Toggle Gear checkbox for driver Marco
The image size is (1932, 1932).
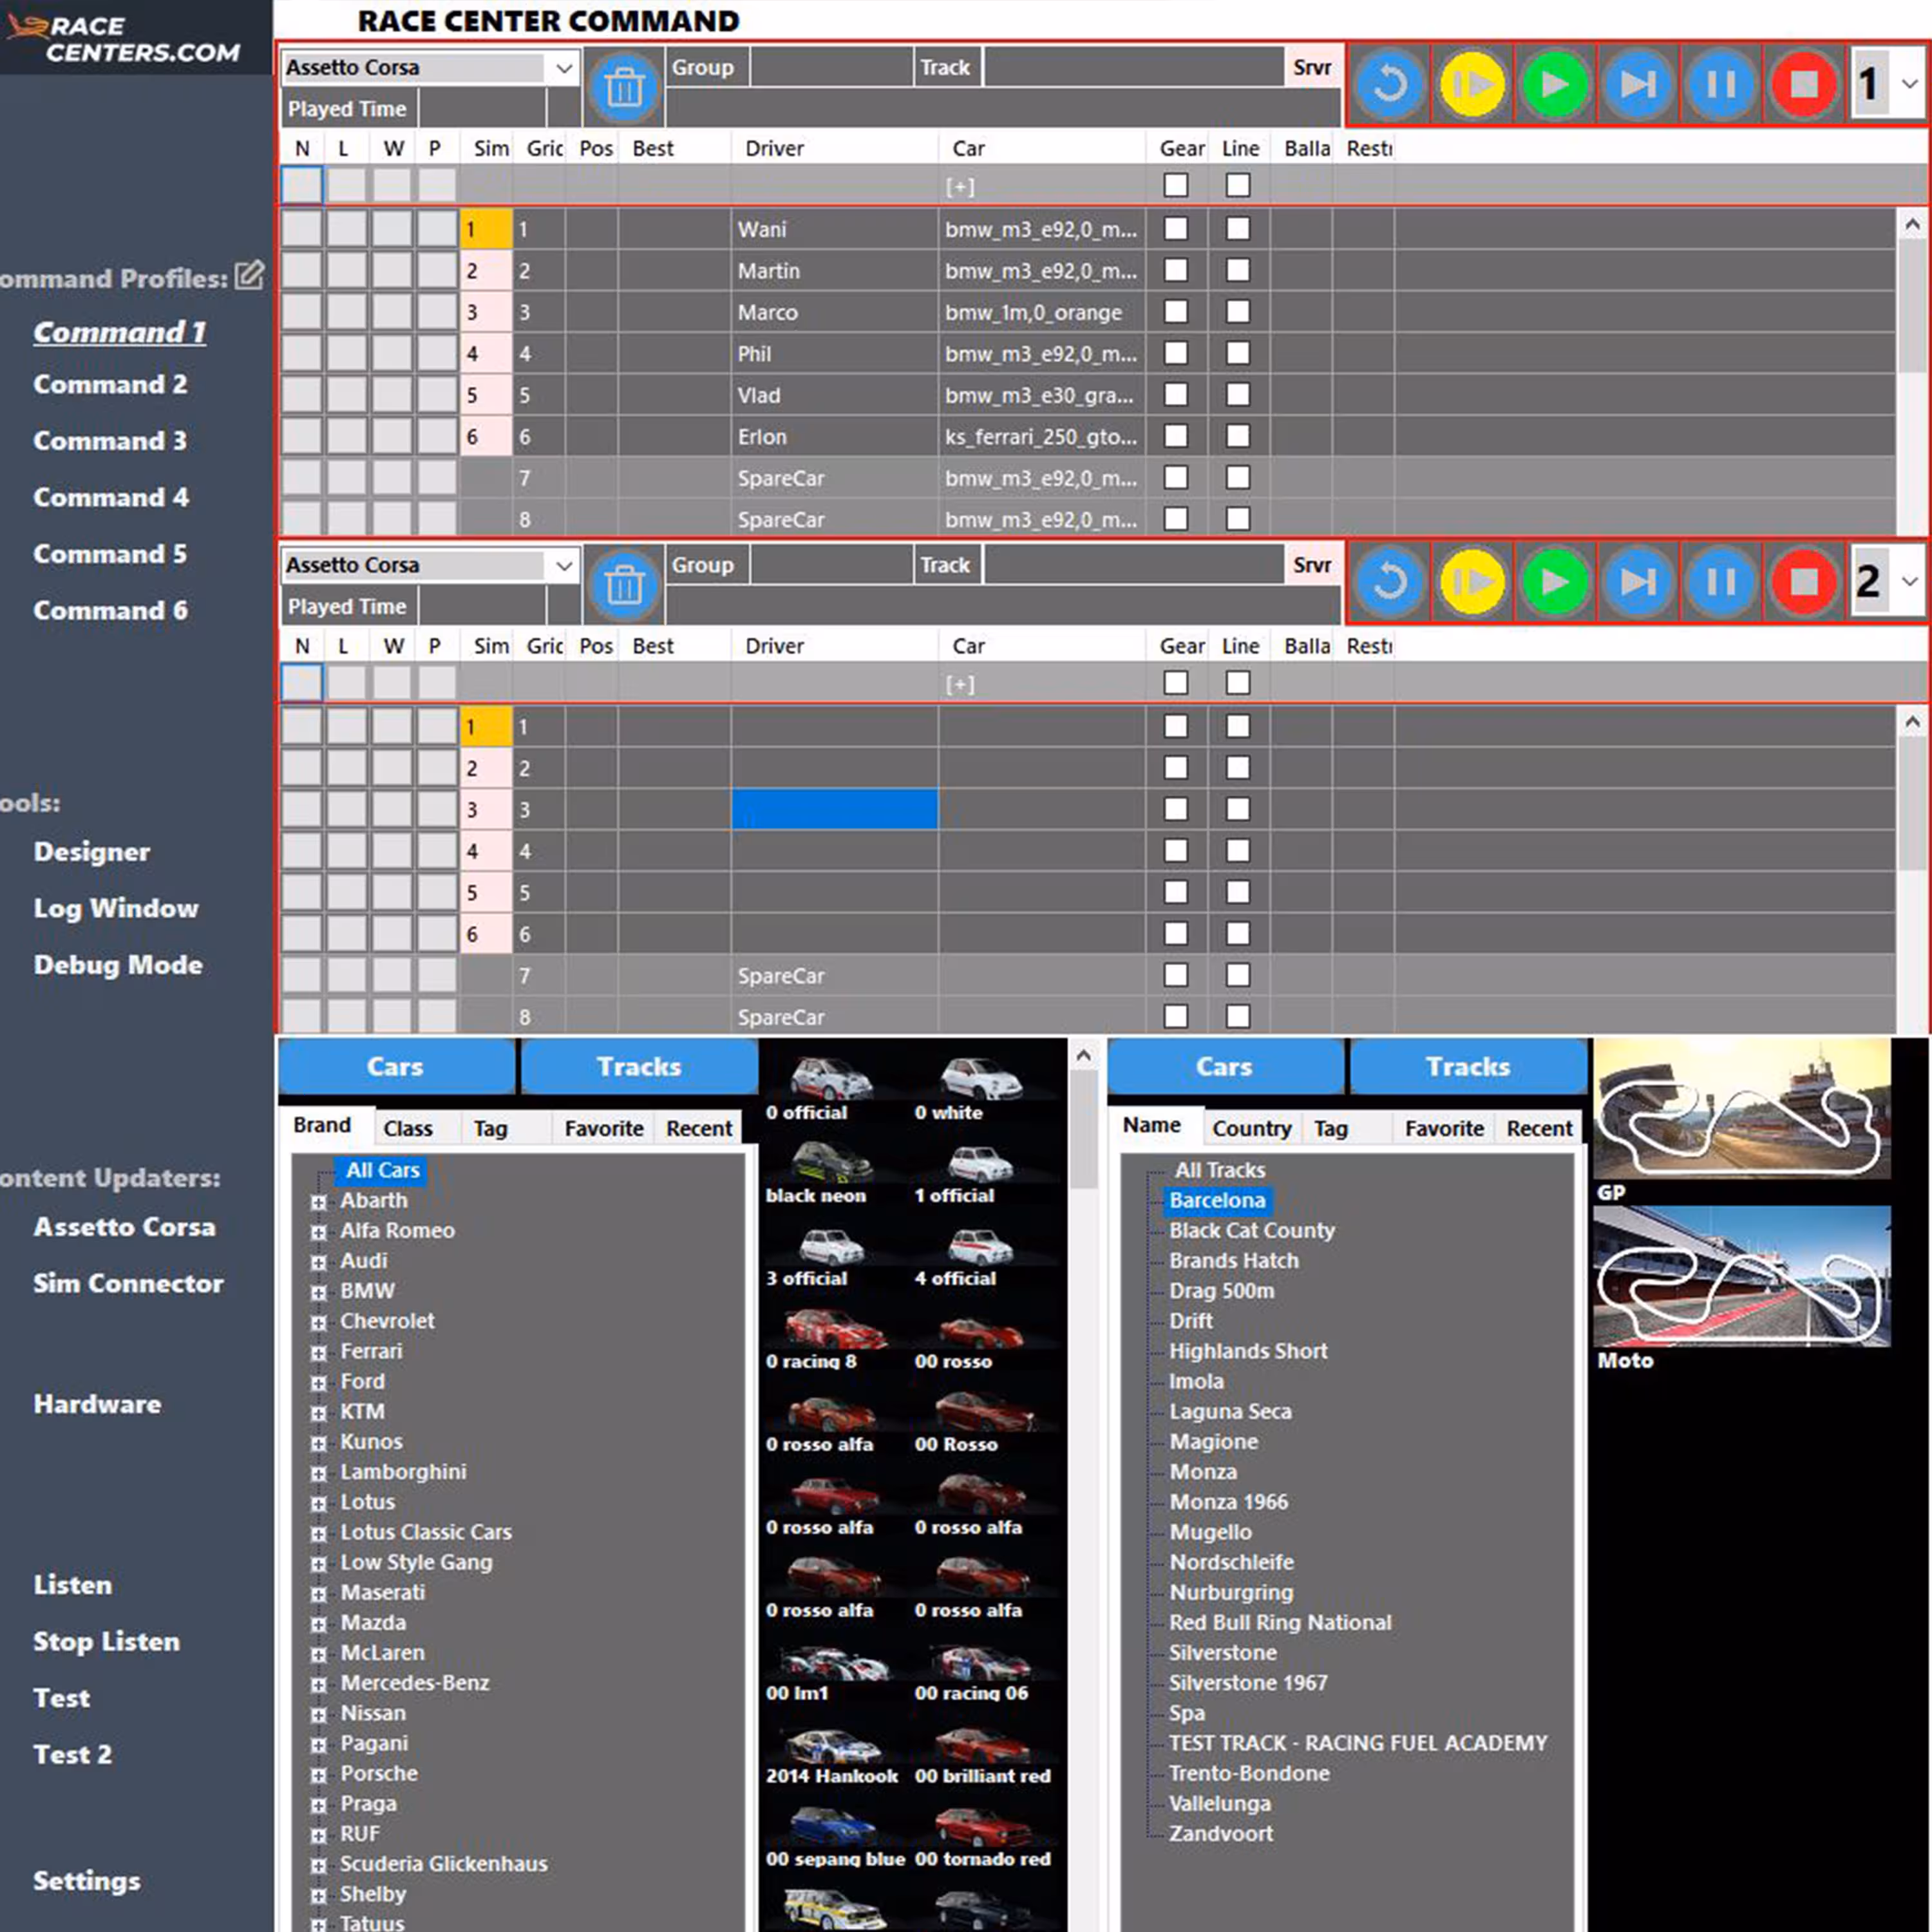pyautogui.click(x=1176, y=312)
